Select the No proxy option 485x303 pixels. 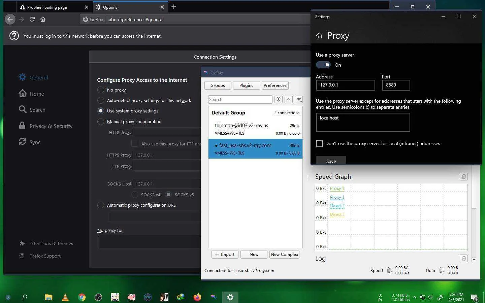pos(100,90)
